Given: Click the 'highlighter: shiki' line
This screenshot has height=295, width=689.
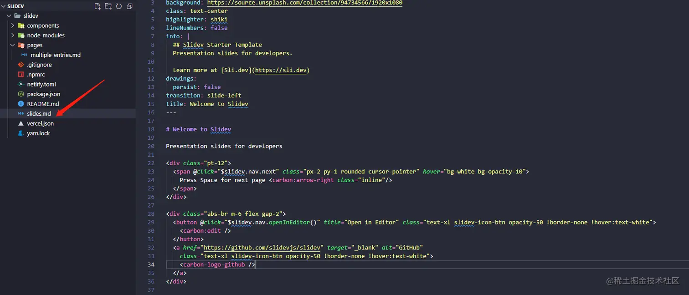Looking at the screenshot, I should point(197,20).
